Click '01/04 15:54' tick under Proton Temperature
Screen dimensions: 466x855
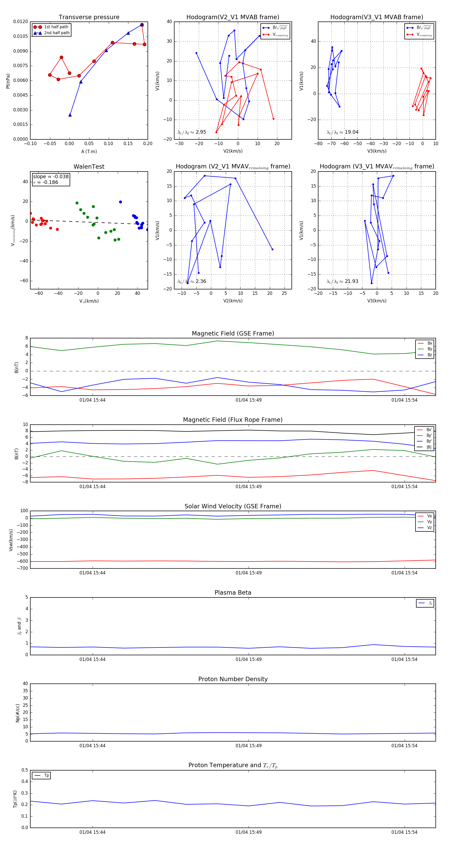click(404, 832)
